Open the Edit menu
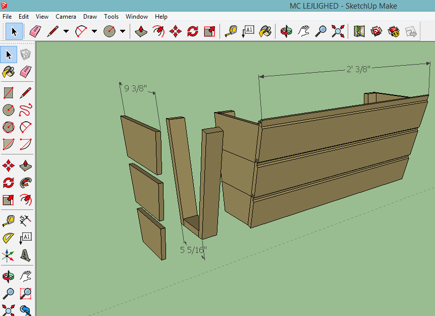 pos(24,17)
